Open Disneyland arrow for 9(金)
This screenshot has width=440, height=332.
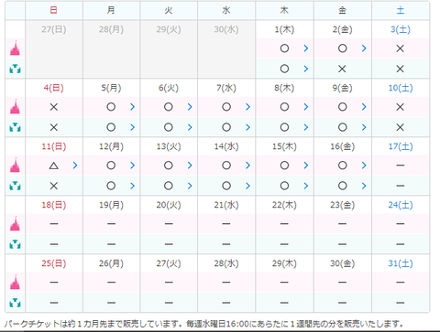click(364, 107)
